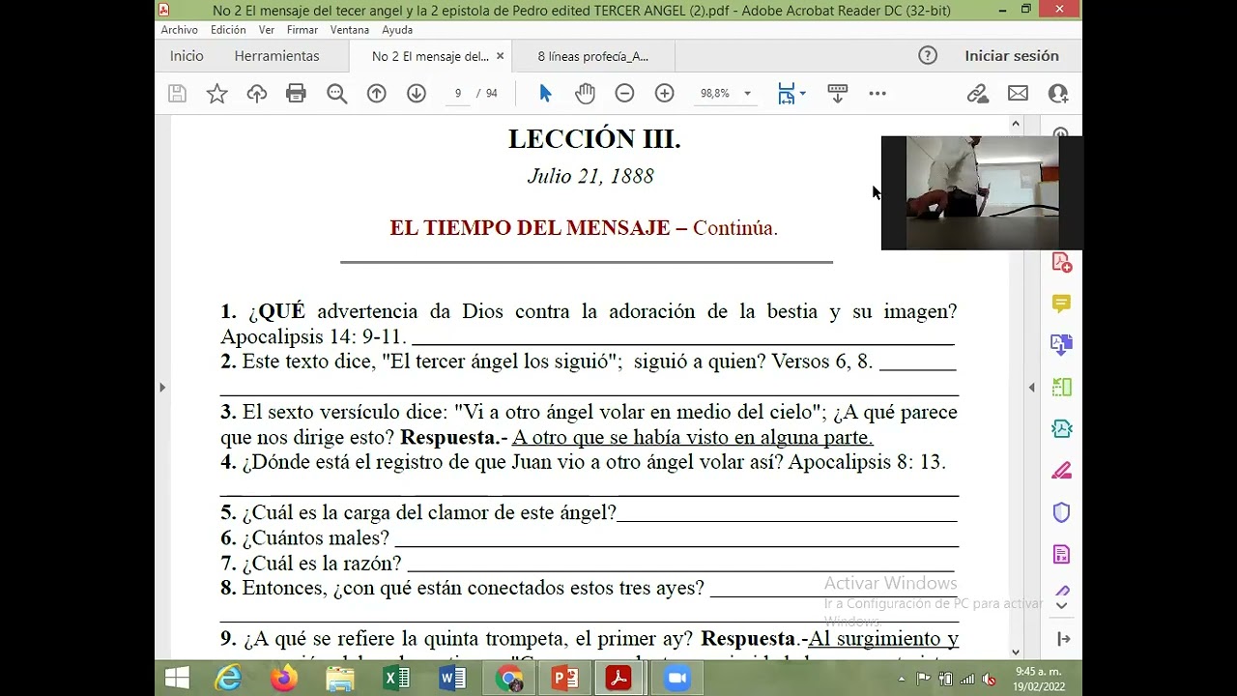The image size is (1237, 696).
Task: Open Export PDF tool in sidebar
Action: click(x=1061, y=345)
